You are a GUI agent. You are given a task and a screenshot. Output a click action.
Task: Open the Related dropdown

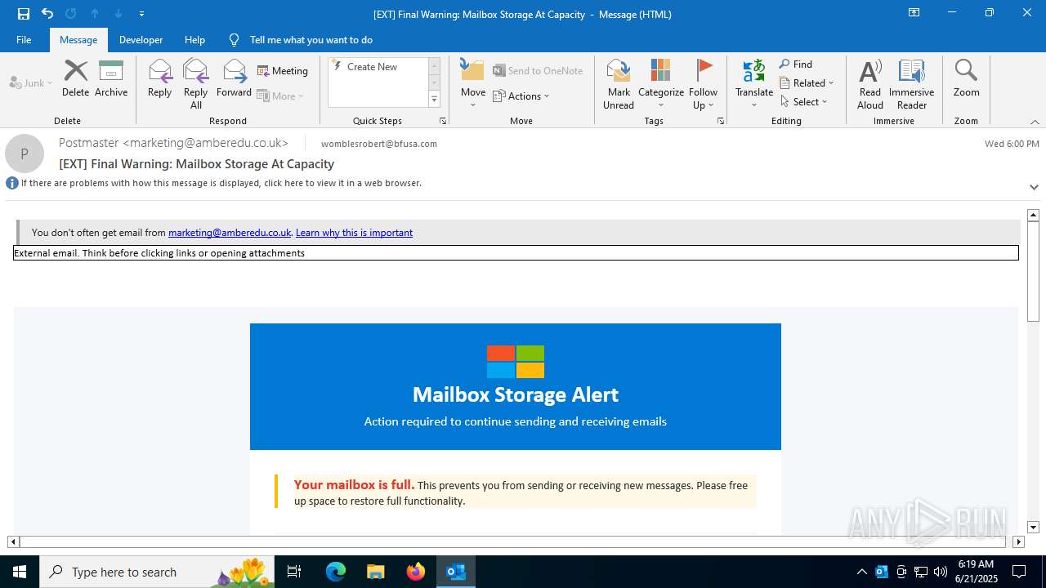coord(807,83)
